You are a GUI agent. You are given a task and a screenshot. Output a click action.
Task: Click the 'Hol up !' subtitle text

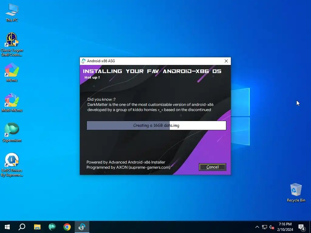click(92, 77)
